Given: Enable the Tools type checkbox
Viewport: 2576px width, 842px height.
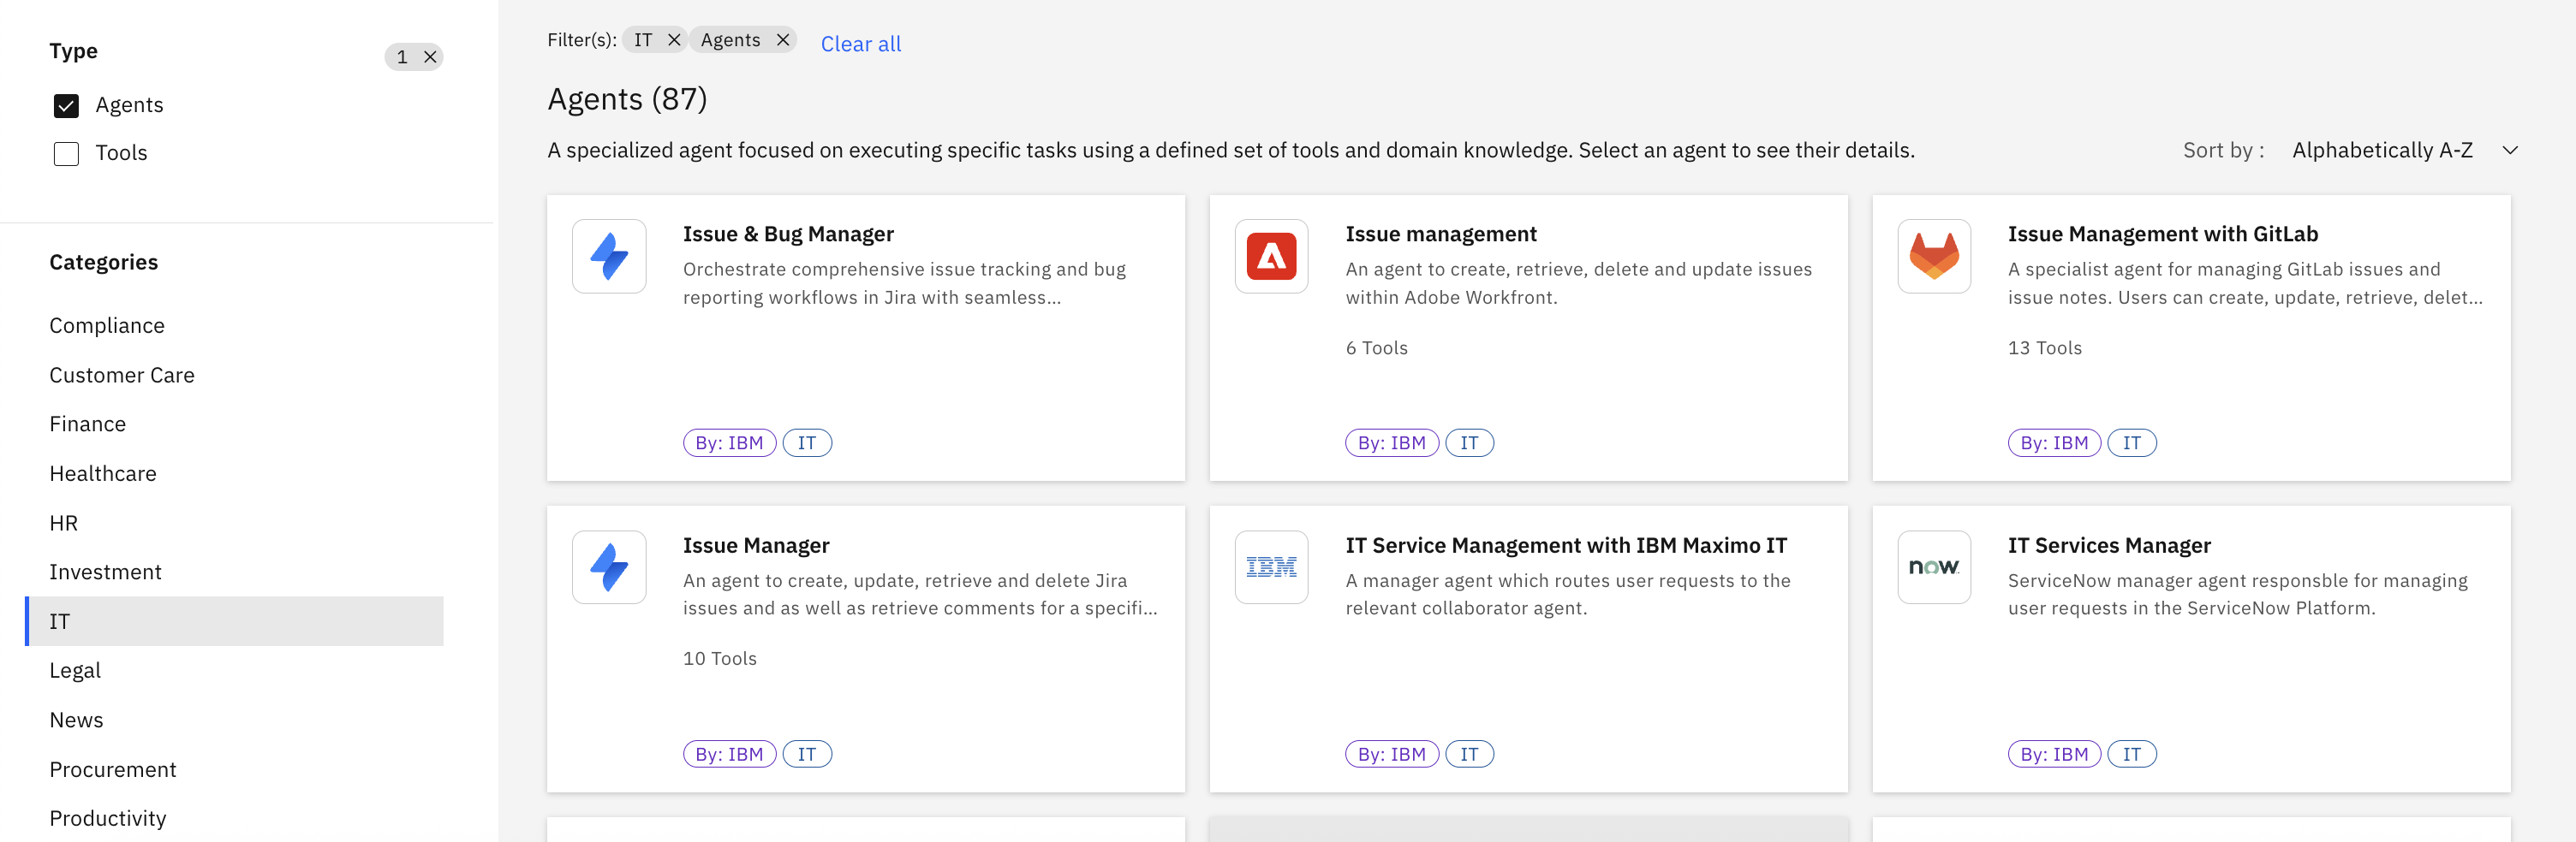Looking at the screenshot, I should click(x=66, y=154).
